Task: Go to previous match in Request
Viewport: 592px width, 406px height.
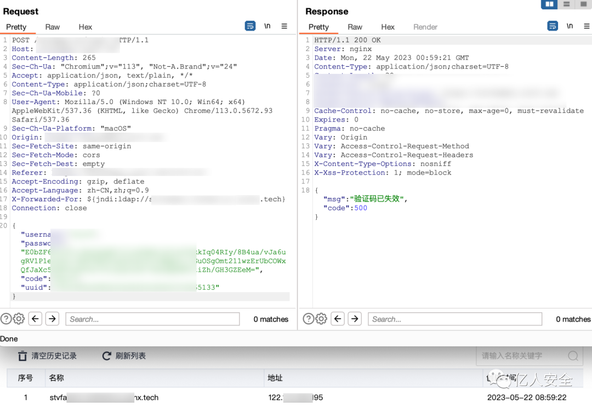Action: click(35, 319)
